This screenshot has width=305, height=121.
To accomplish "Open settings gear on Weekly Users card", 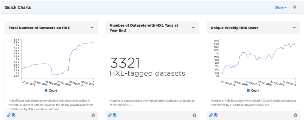I will (x=295, y=115).
